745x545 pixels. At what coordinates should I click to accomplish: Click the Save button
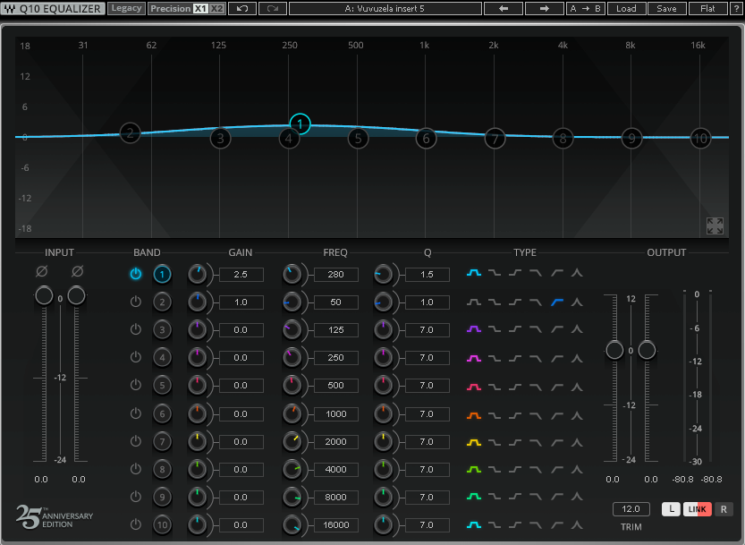[666, 9]
